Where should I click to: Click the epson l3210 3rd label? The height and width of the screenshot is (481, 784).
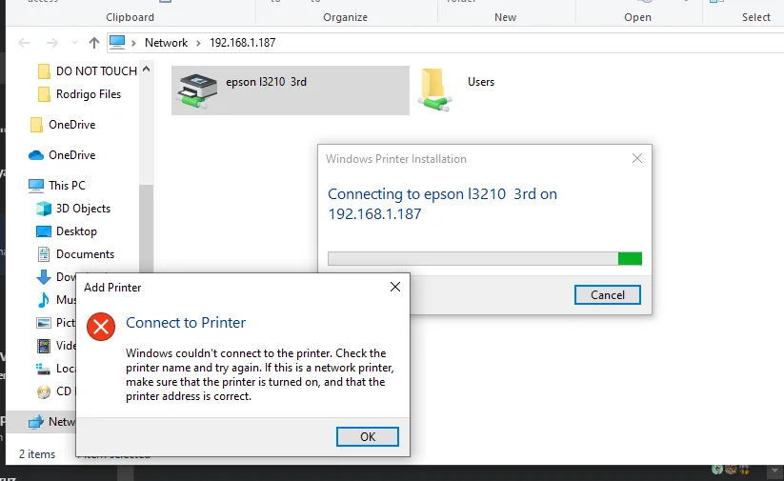point(266,82)
